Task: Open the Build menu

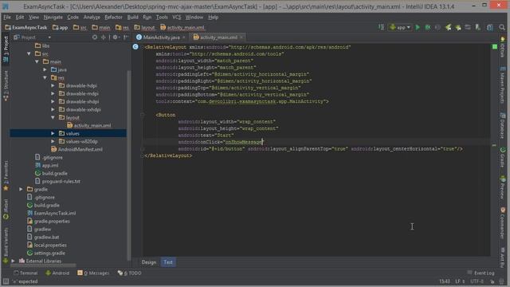Action: coord(133,18)
